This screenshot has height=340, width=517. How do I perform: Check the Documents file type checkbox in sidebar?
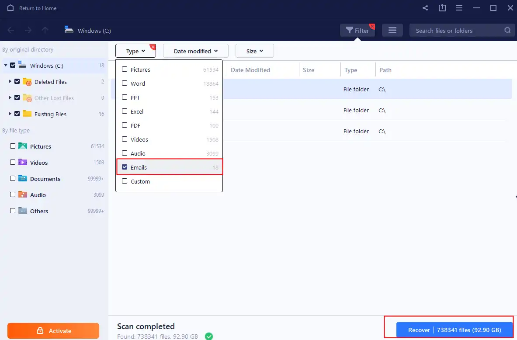pyautogui.click(x=13, y=178)
